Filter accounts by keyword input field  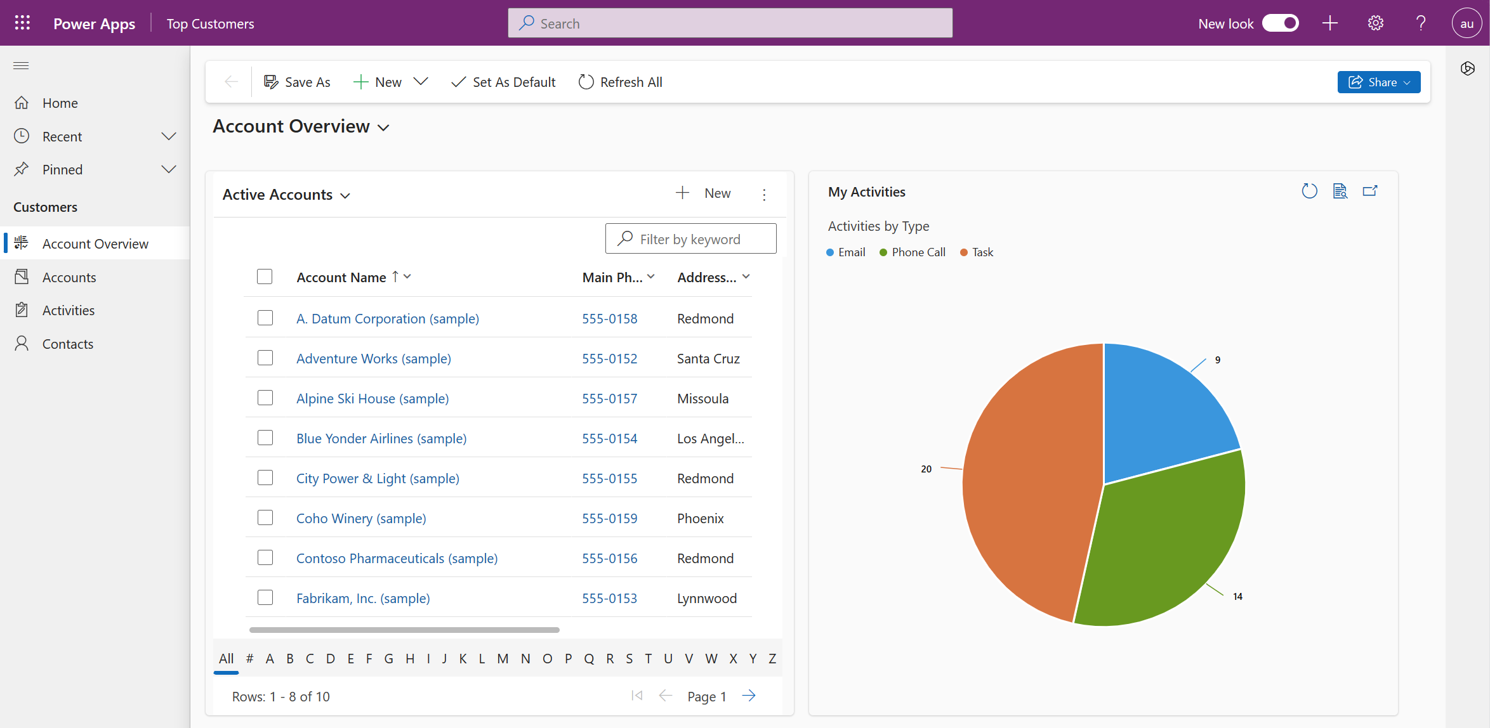[691, 238]
